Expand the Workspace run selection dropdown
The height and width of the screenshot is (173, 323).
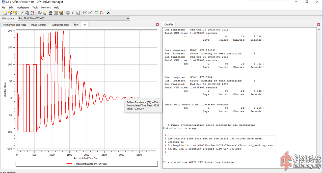tap(128, 18)
